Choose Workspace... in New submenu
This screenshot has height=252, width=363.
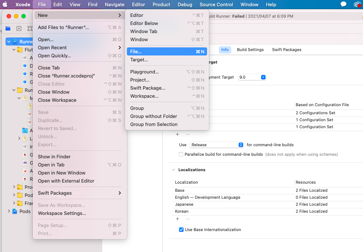tap(167, 96)
